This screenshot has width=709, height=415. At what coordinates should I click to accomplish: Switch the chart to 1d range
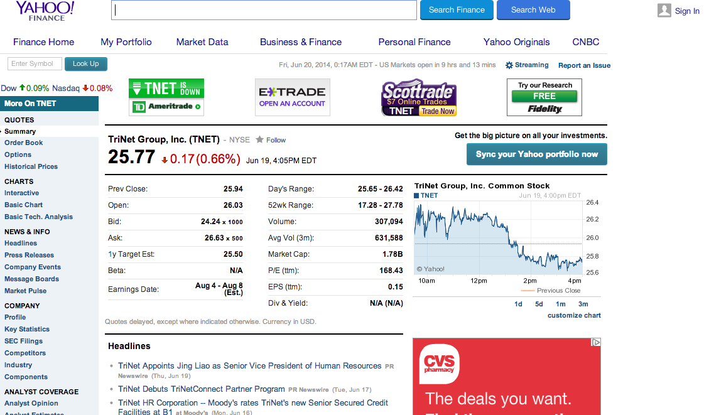(518, 305)
